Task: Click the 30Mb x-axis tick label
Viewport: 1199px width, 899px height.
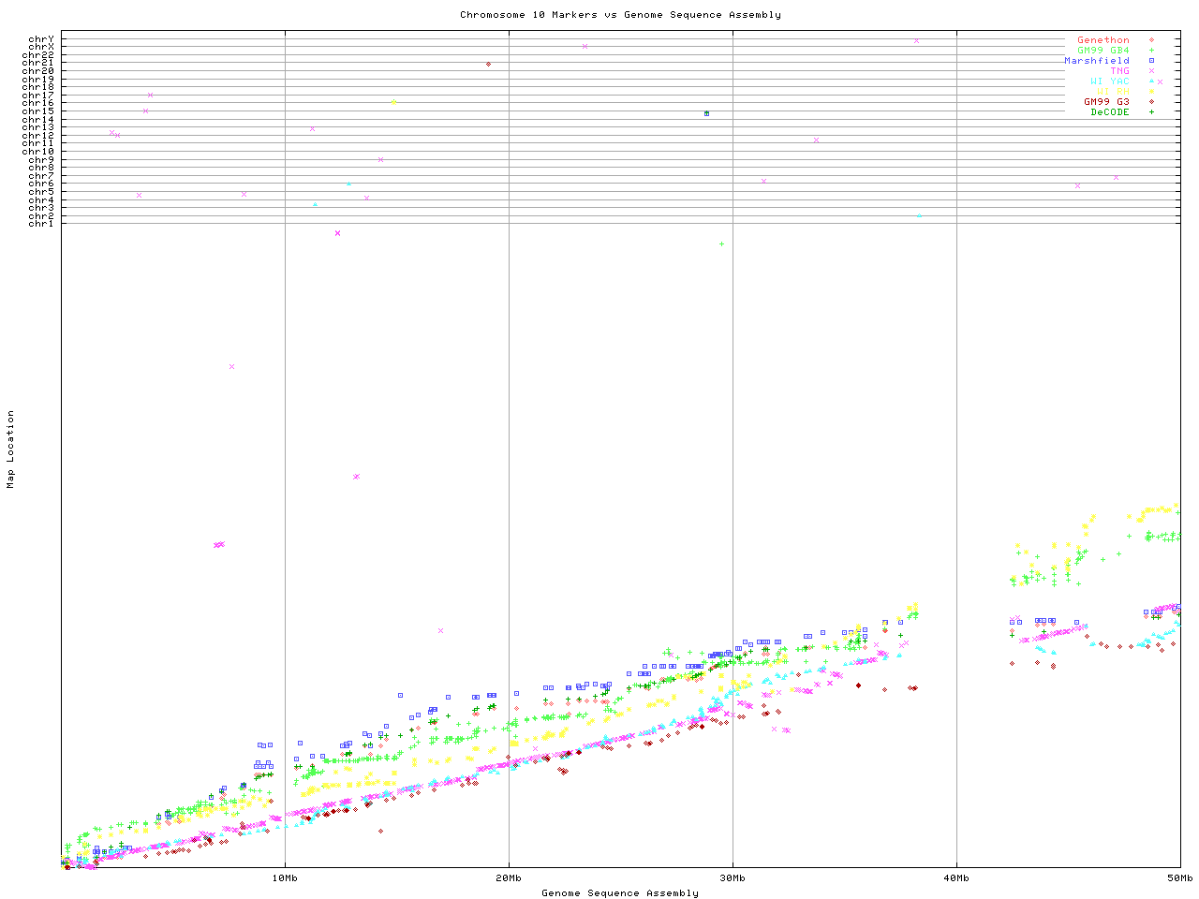Action: point(733,878)
